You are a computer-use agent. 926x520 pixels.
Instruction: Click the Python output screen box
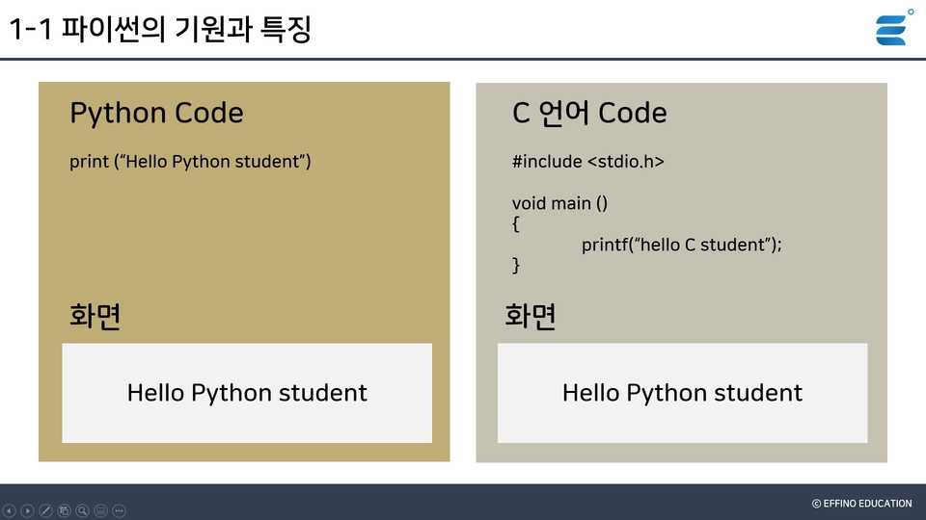pyautogui.click(x=247, y=393)
